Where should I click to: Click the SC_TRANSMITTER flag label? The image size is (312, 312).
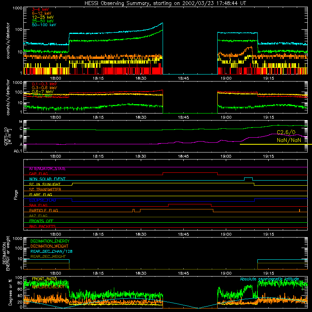tap(45, 190)
